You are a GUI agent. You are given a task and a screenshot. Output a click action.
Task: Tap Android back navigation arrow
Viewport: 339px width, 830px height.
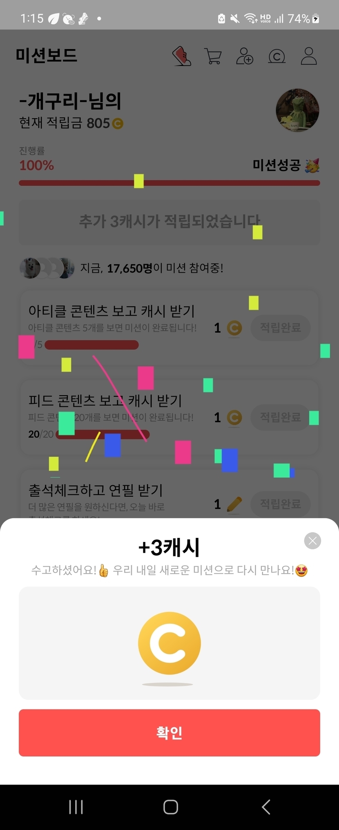[x=266, y=807]
